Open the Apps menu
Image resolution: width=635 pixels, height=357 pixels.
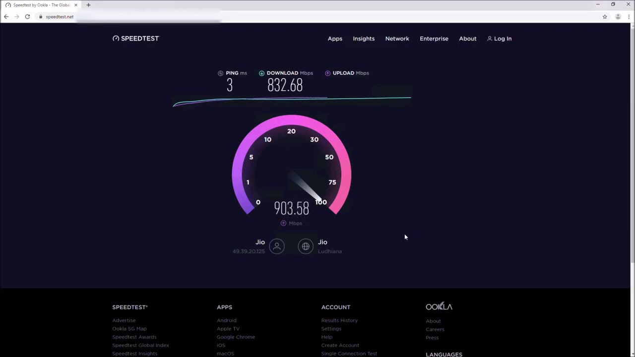[335, 39]
